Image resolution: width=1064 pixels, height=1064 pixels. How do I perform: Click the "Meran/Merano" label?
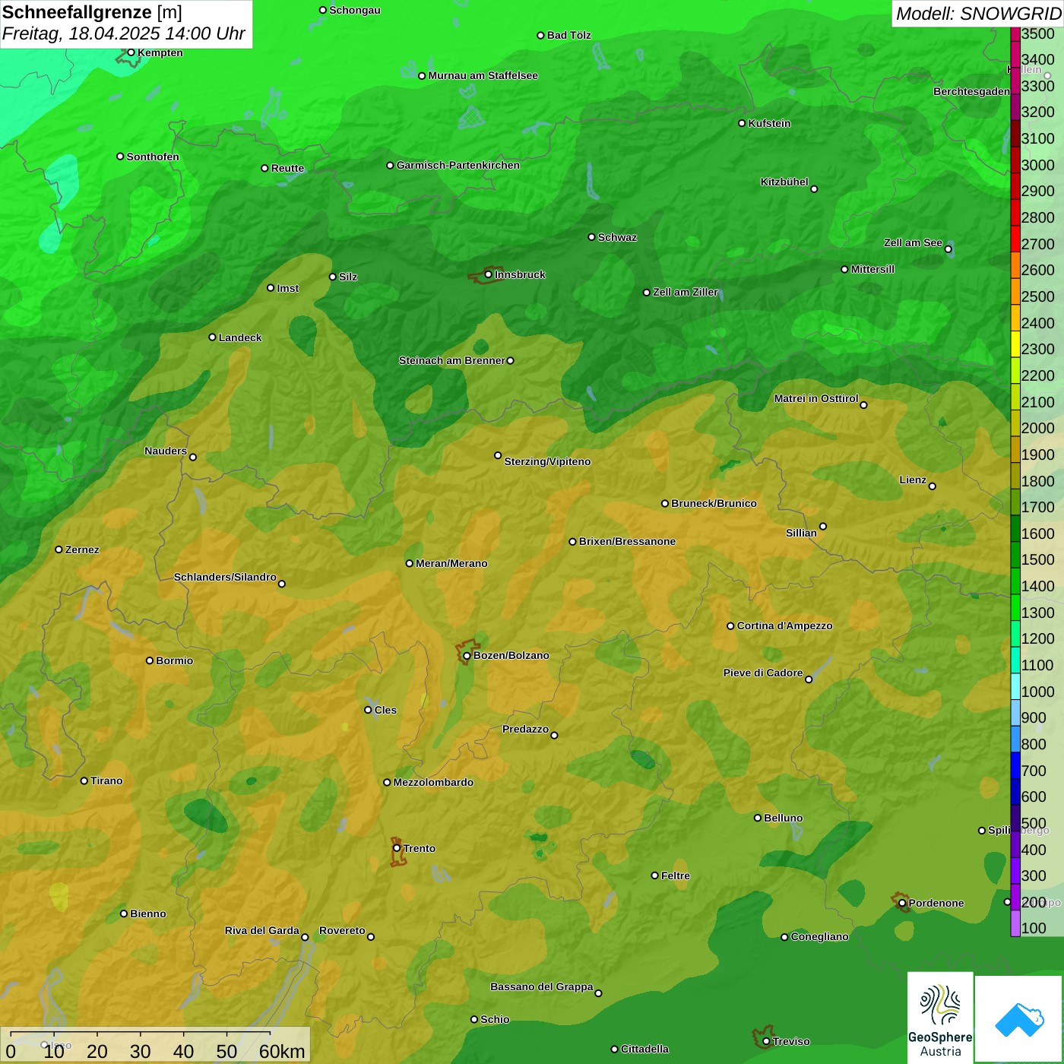451,563
